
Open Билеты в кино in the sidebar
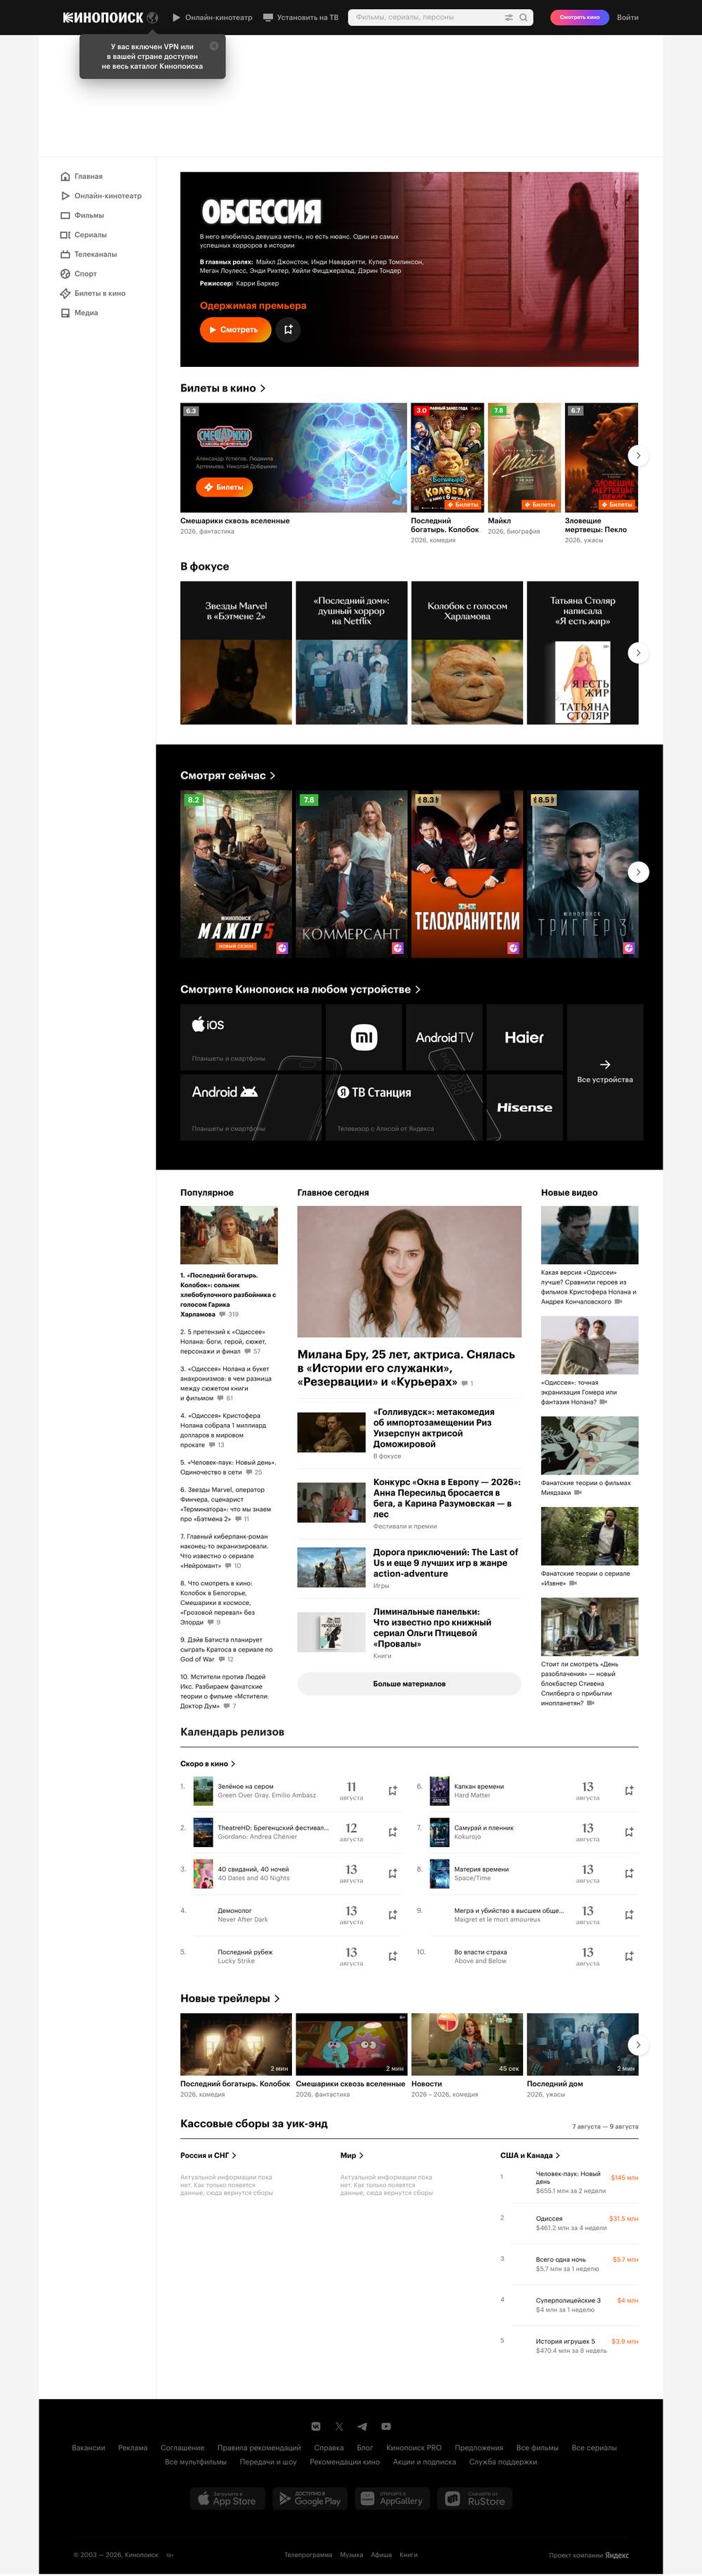coord(93,293)
